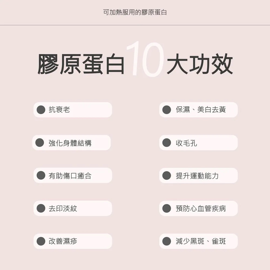Screen dimensions: 270x270
Task: Toggle the circle next to 預防心血管疾病
Action: point(167,208)
